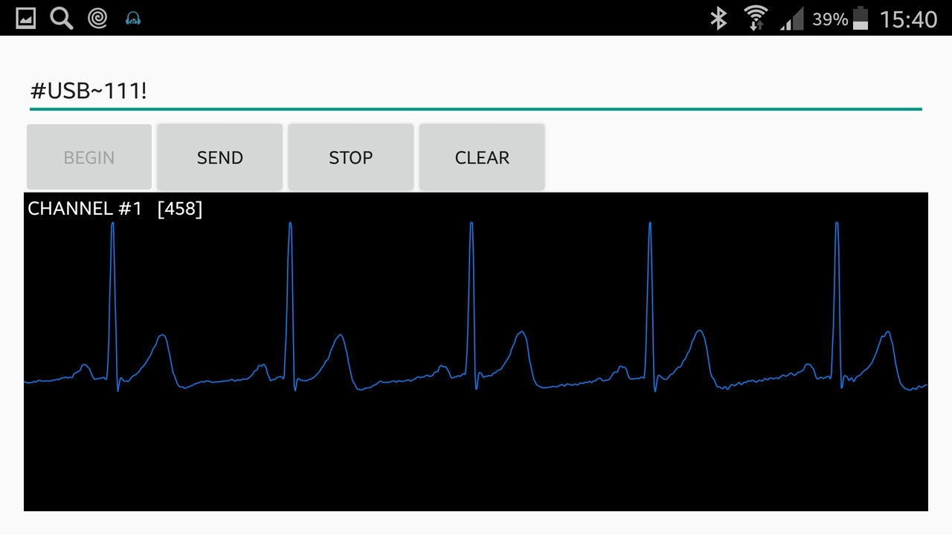The width and height of the screenshot is (952, 535).
Task: Tap the blue headphones notification icon
Action: [x=133, y=19]
